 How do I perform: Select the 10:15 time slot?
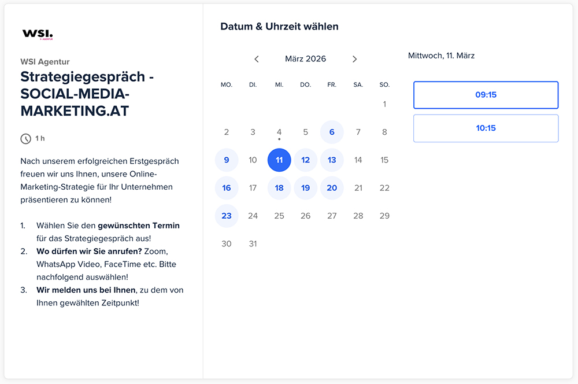(486, 128)
